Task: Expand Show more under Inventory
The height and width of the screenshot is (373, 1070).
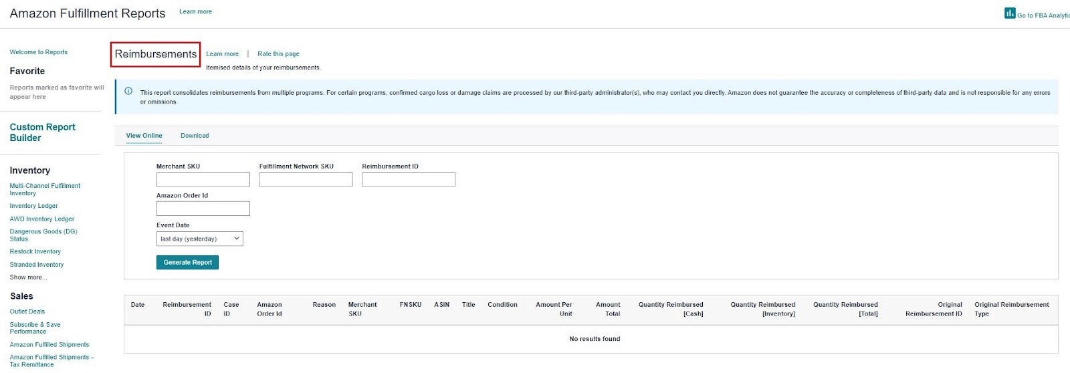Action: click(x=28, y=277)
